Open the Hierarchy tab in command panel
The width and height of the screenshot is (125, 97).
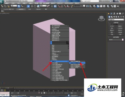114,14
